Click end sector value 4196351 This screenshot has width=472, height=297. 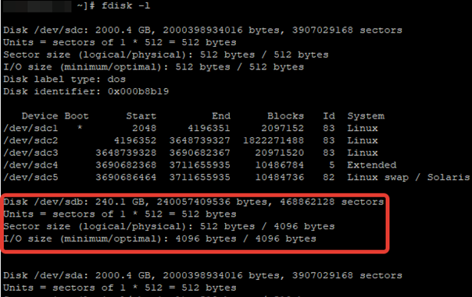point(209,128)
